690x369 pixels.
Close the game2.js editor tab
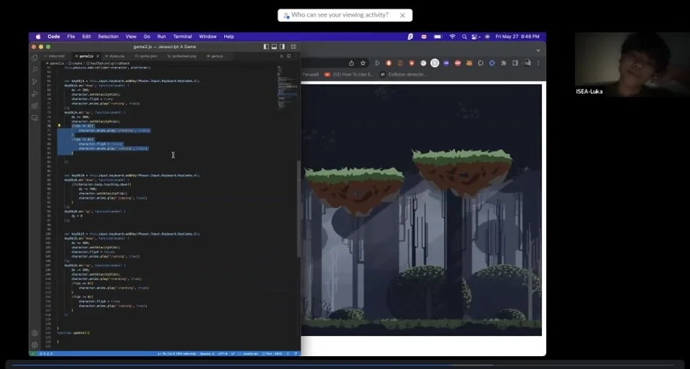97,56
